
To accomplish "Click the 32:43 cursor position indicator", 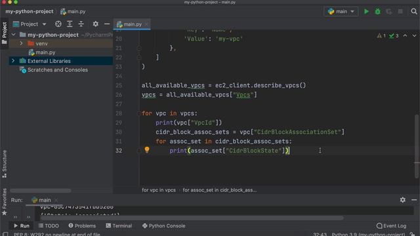I will pos(320,234).
